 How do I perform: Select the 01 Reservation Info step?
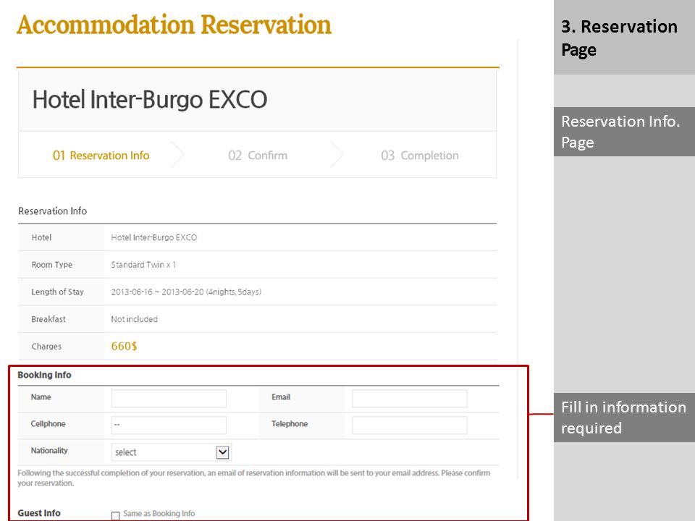pos(101,156)
